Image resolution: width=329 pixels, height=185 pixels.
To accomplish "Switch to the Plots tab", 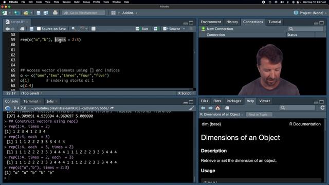I will [217, 101].
